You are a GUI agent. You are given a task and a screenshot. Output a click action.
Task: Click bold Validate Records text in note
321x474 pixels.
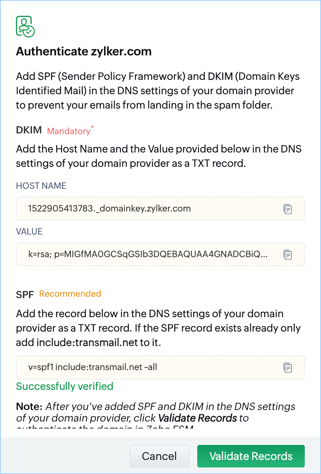point(198,418)
